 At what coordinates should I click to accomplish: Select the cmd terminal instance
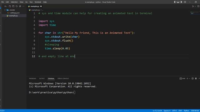(182, 78)
